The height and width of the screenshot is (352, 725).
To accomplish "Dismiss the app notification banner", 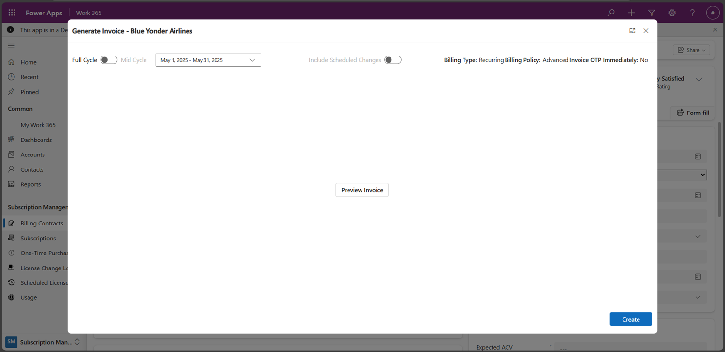I will (715, 30).
